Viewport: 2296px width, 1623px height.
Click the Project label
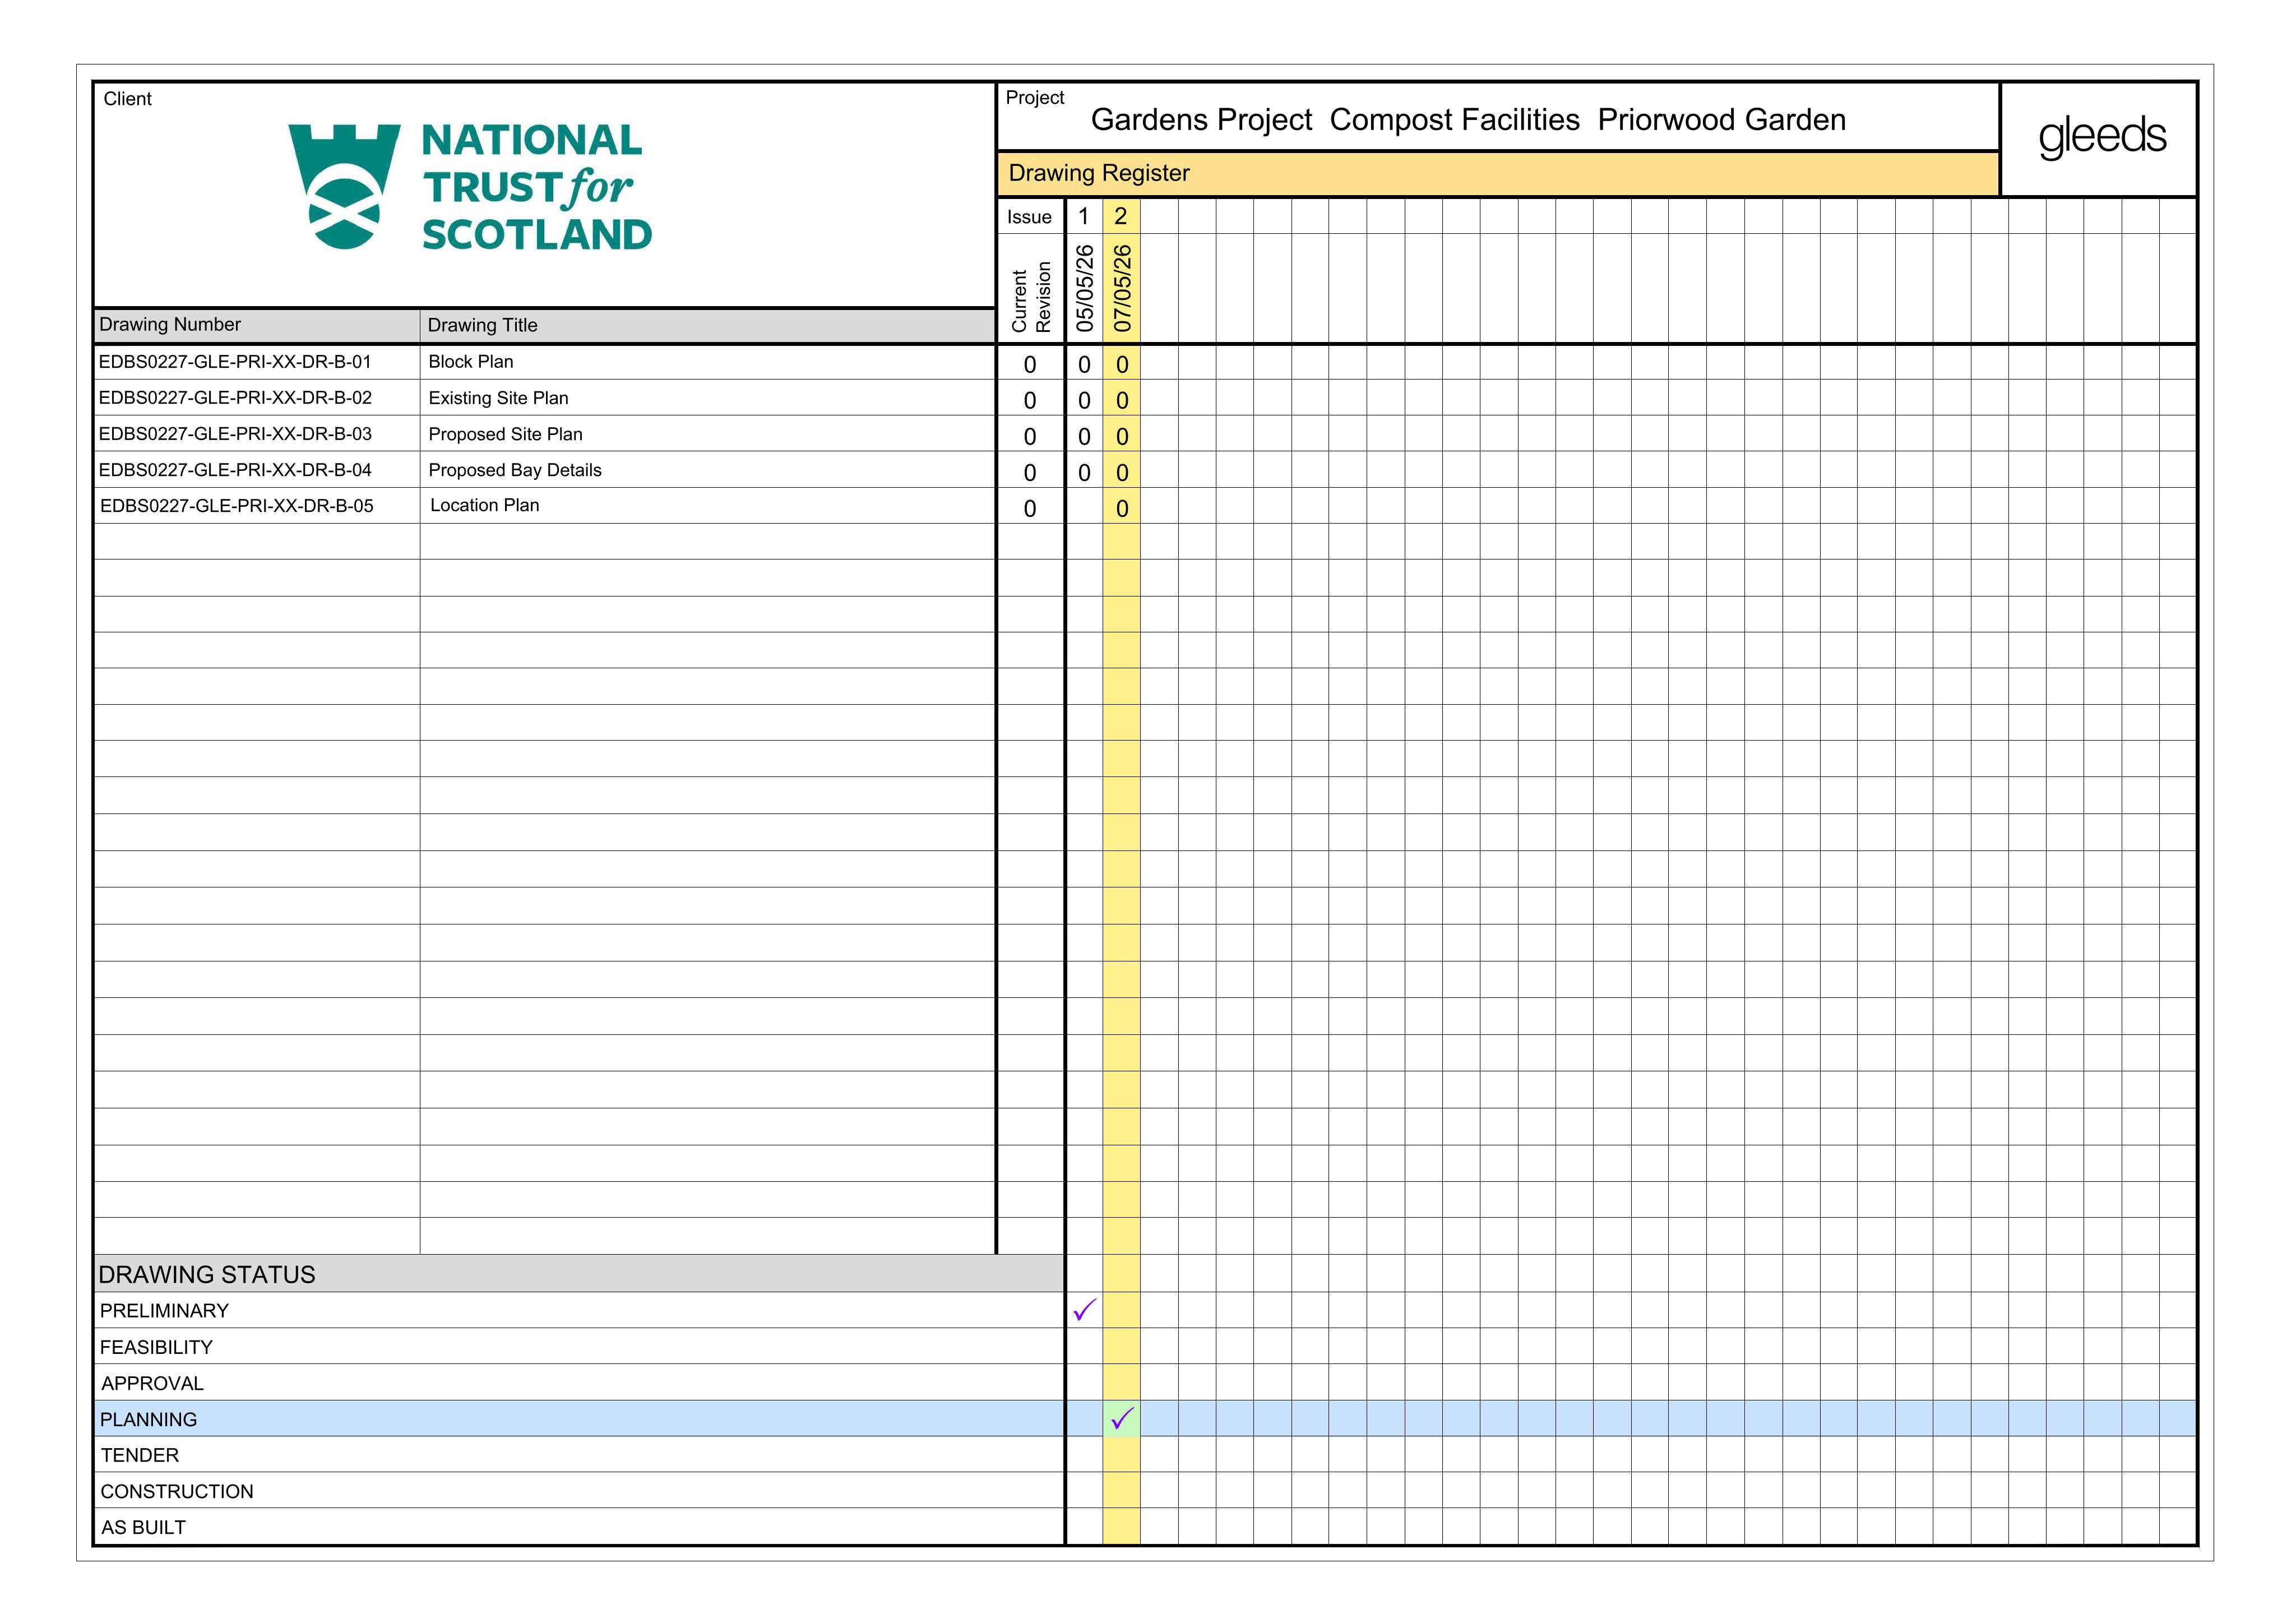tap(1035, 98)
